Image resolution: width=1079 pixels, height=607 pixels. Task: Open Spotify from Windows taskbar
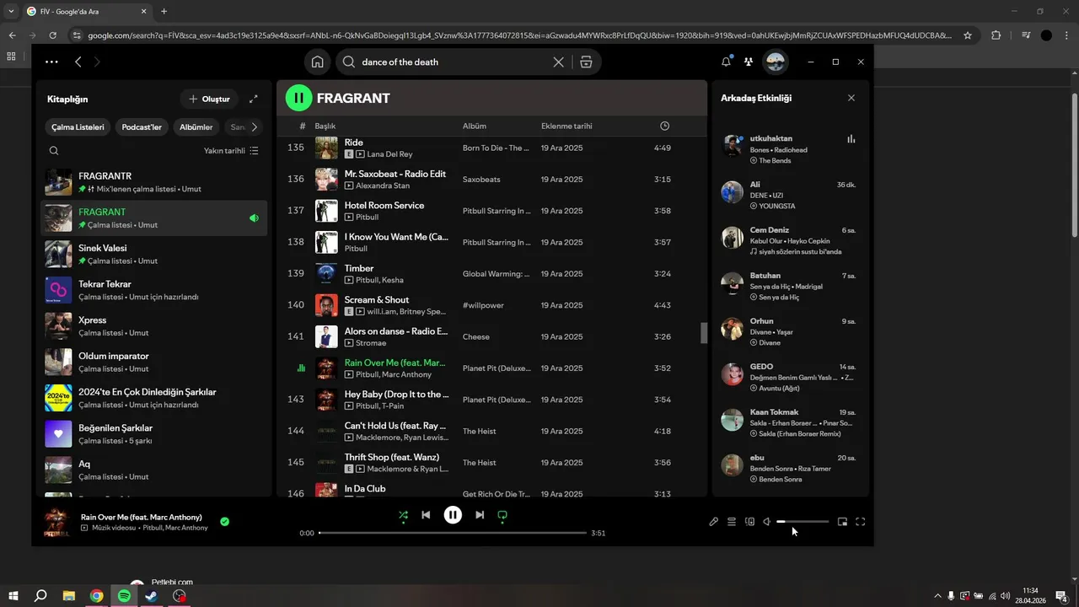click(x=124, y=596)
